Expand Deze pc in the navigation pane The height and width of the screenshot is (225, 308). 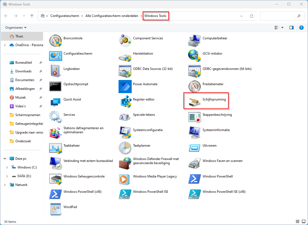5,158
